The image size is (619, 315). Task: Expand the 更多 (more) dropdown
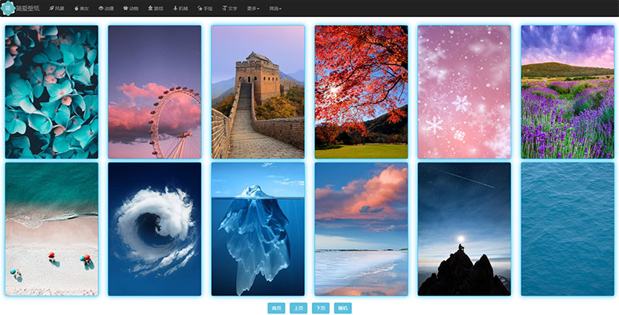coord(253,8)
